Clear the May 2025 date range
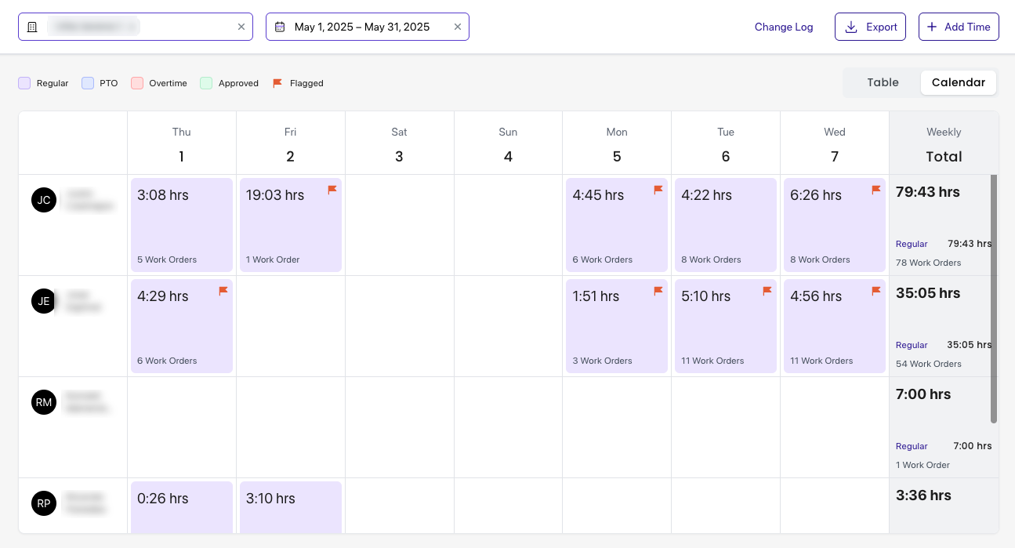Image resolution: width=1015 pixels, height=548 pixels. tap(458, 27)
